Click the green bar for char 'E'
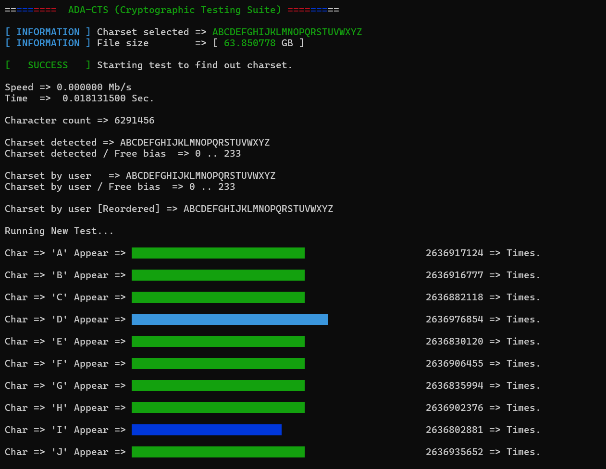The width and height of the screenshot is (606, 469). point(218,342)
